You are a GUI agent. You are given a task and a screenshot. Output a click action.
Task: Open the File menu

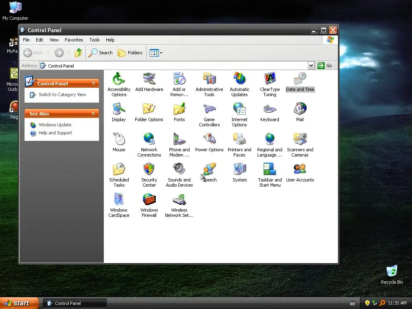[26, 40]
